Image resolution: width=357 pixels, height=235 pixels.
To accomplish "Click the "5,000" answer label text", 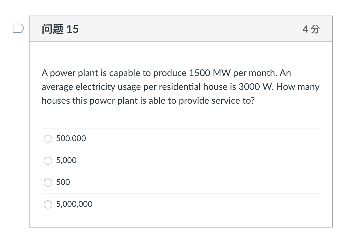I will click(x=66, y=160).
